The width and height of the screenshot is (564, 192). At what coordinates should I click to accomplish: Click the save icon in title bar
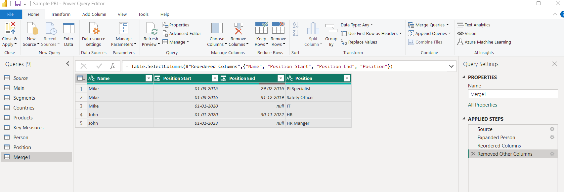[x=18, y=4]
